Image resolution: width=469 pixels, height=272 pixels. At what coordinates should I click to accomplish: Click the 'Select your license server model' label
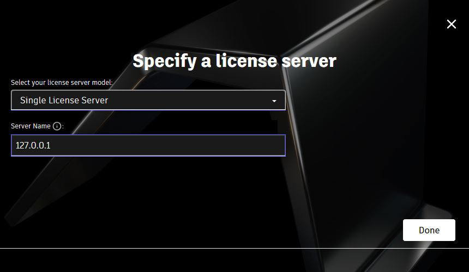tap(62, 83)
